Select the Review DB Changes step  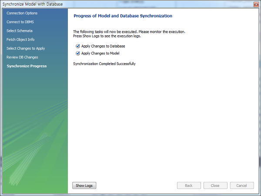pos(22,57)
